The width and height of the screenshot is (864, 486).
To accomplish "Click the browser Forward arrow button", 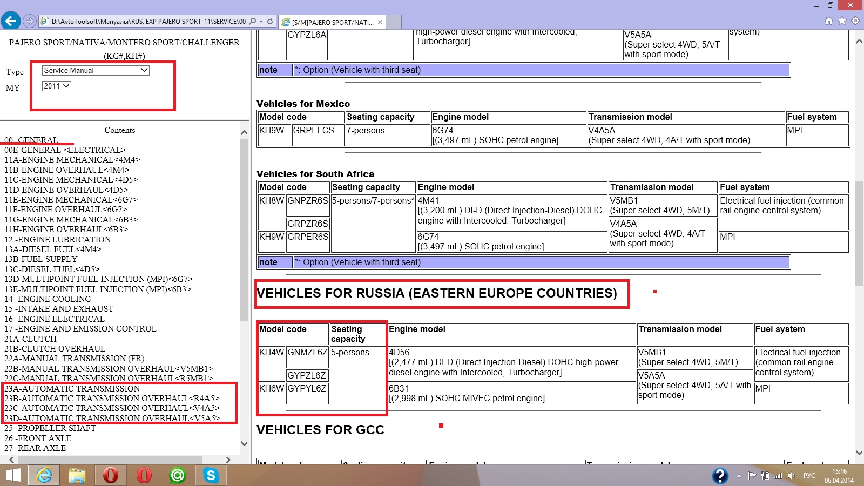I will coord(30,21).
